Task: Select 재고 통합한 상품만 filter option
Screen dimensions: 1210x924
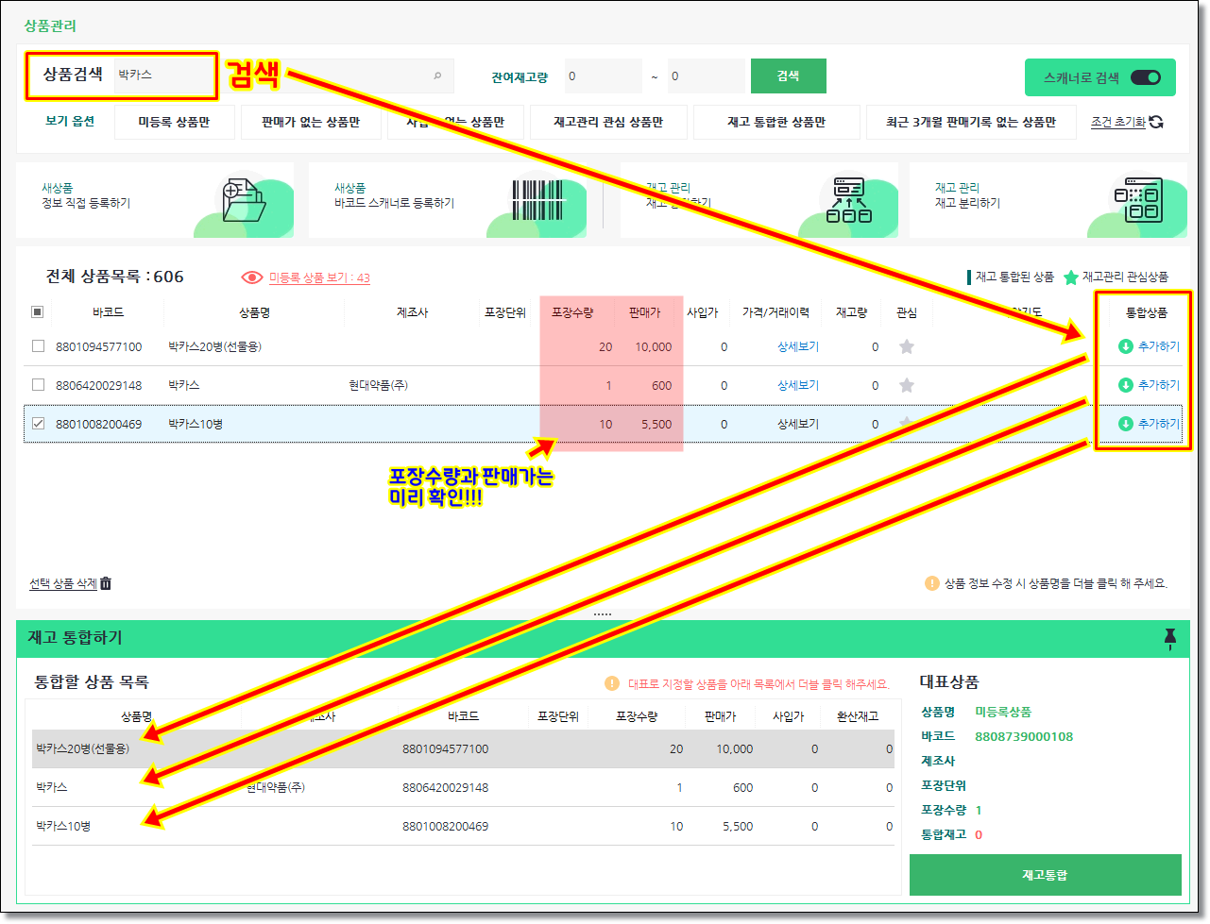Action: point(775,122)
